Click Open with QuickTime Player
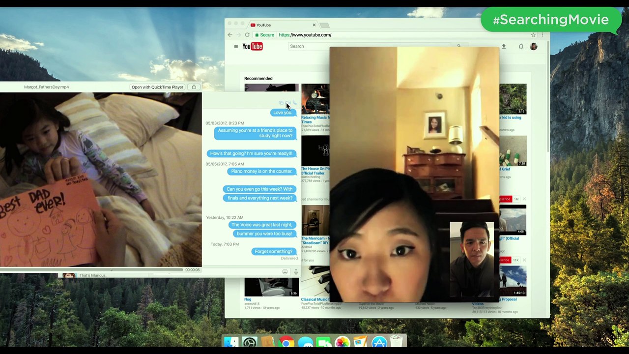 click(x=157, y=87)
